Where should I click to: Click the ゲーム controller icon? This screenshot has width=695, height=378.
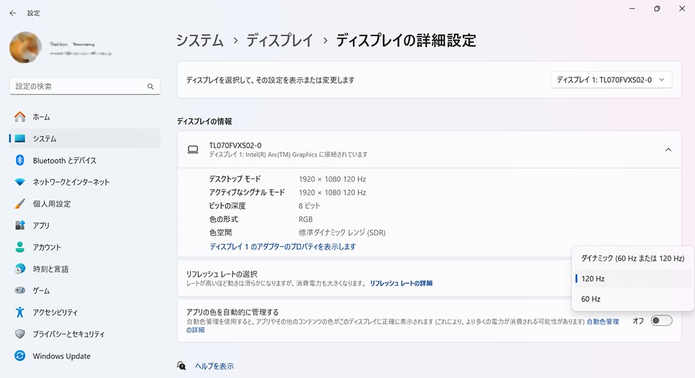(20, 290)
